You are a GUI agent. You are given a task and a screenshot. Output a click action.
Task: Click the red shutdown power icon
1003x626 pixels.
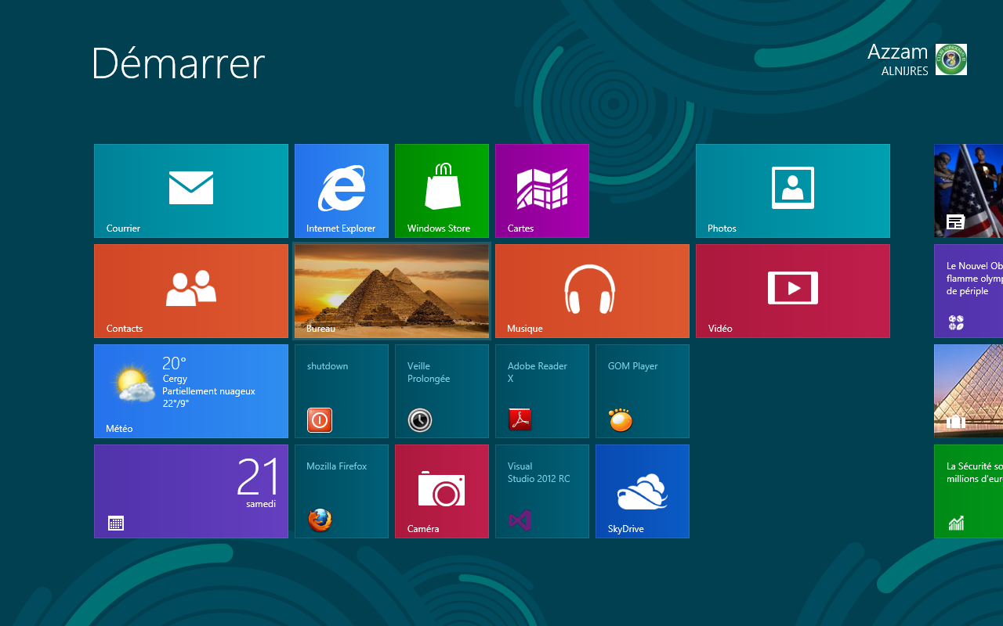(x=320, y=420)
